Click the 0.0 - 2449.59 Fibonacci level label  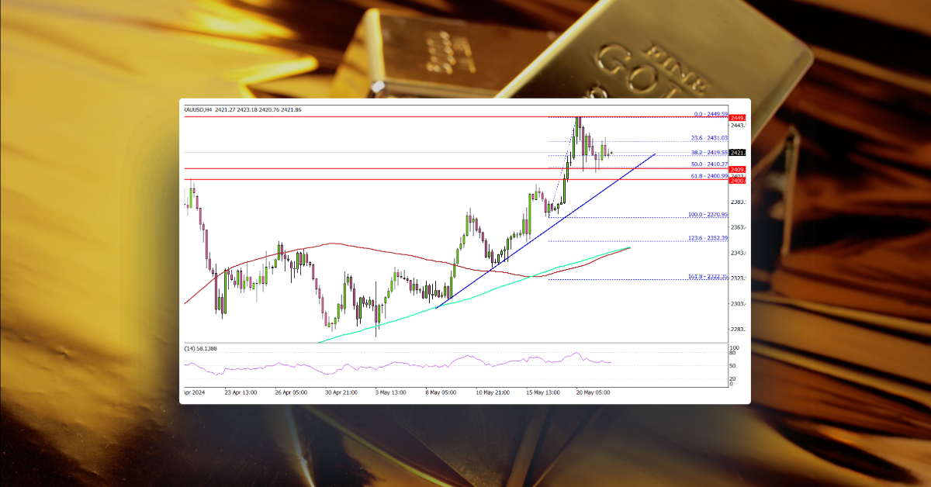pyautogui.click(x=710, y=114)
